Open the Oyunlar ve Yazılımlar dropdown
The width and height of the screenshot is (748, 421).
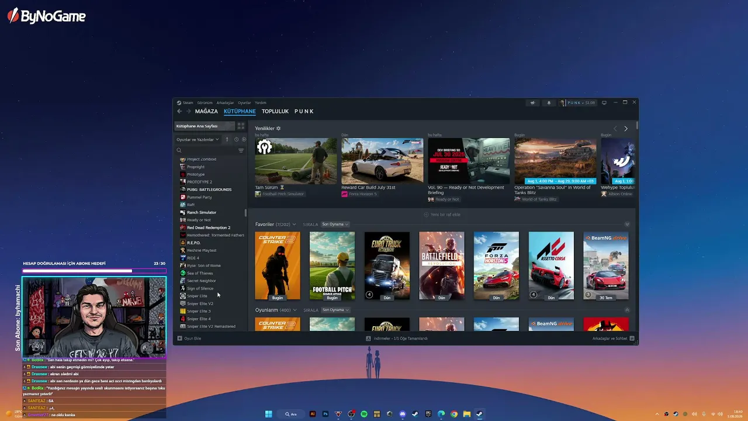198,140
